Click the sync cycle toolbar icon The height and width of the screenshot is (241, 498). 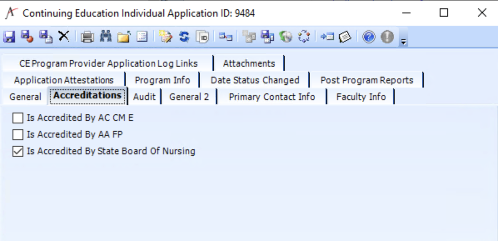(304, 36)
